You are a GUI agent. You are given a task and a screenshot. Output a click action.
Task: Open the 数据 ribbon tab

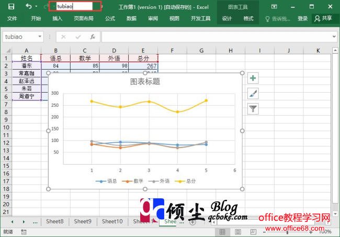(131, 18)
